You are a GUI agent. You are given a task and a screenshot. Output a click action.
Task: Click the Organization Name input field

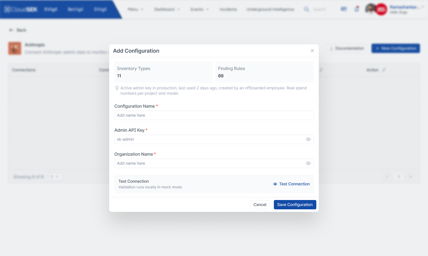pos(214,163)
